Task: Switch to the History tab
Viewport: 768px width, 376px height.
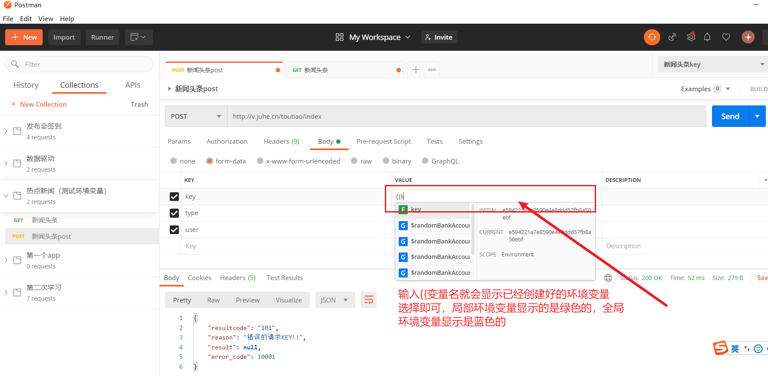Action: pos(26,85)
